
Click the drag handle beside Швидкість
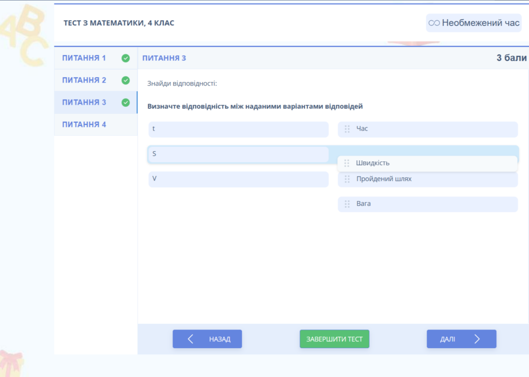[347, 163]
